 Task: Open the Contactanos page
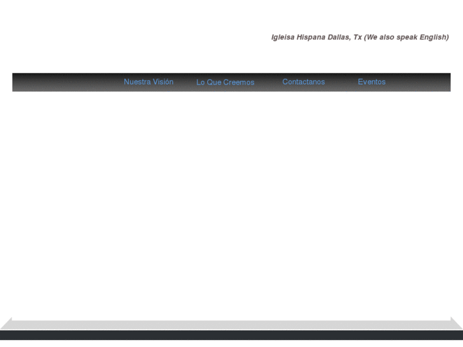[304, 81]
